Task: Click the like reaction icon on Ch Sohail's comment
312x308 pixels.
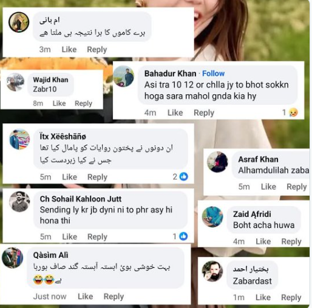Action: (183, 236)
